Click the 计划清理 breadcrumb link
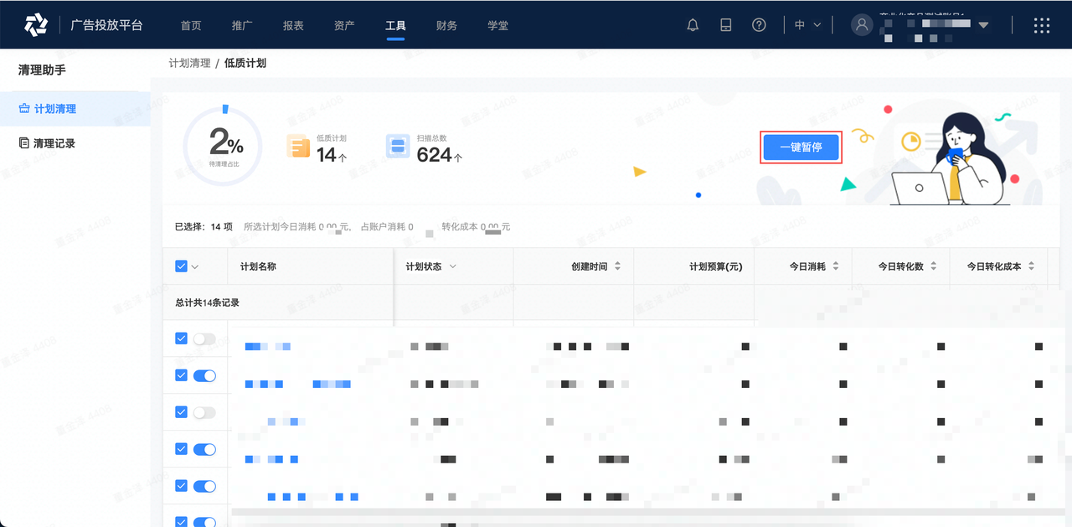Viewport: 1072px width, 527px height. (188, 62)
